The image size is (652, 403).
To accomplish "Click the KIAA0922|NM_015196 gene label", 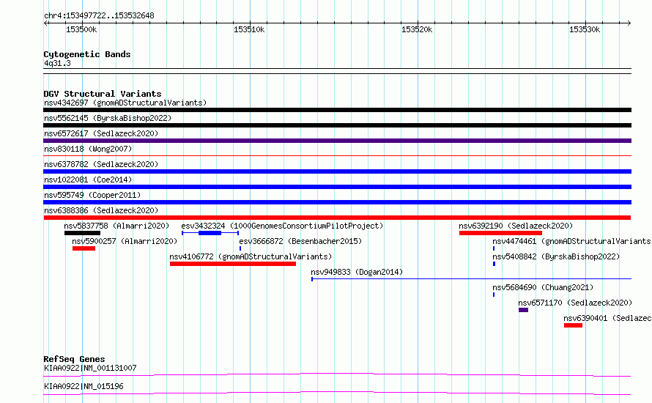I will (x=84, y=386).
